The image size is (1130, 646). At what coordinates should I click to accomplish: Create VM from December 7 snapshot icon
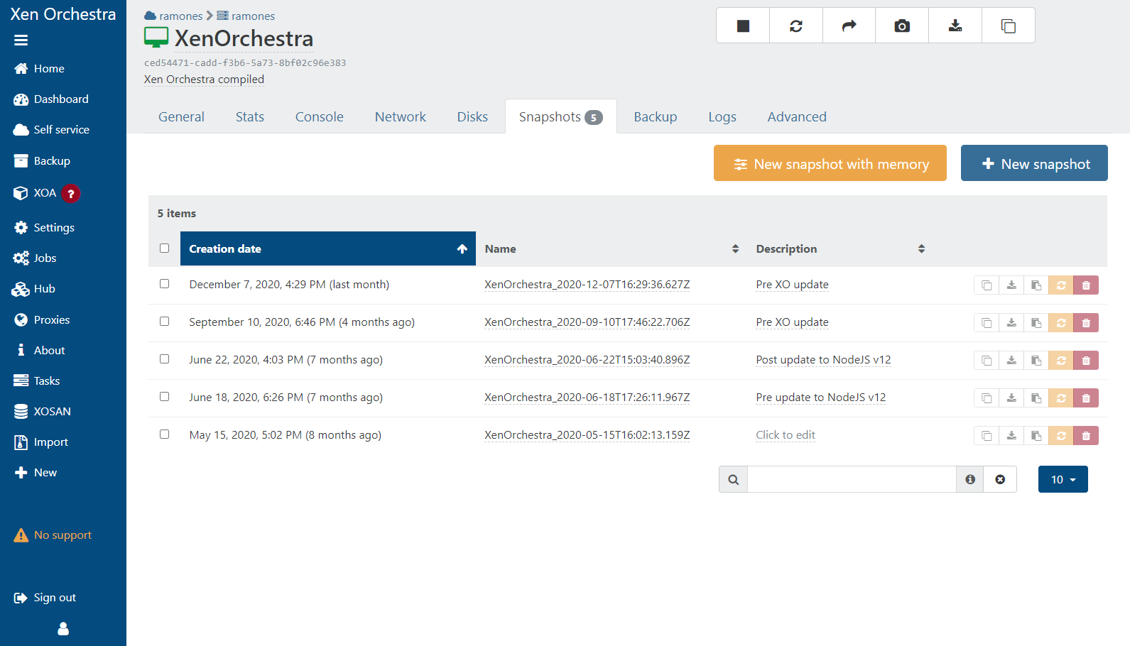point(1036,285)
